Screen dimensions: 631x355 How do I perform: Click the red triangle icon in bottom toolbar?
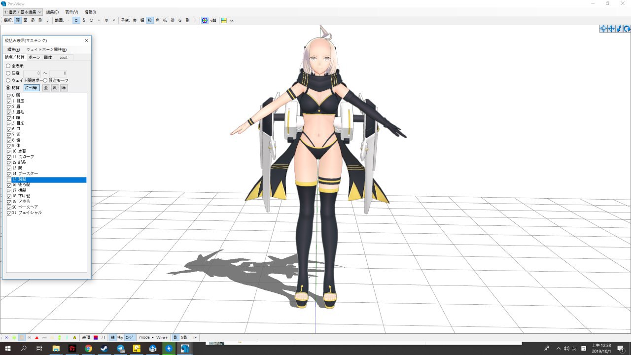coord(36,337)
